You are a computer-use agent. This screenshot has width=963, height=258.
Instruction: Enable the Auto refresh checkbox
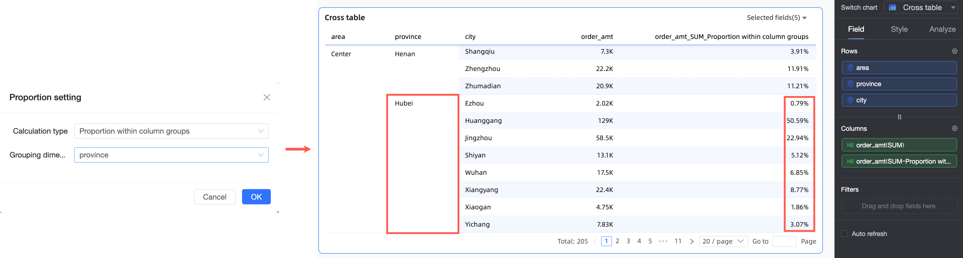click(845, 234)
